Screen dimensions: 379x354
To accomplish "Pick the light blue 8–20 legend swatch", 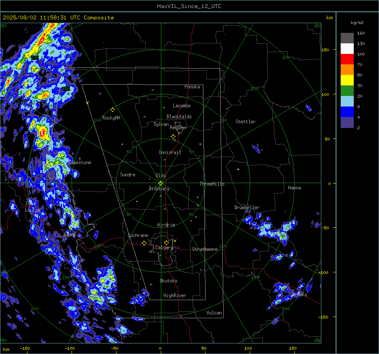I will (347, 101).
